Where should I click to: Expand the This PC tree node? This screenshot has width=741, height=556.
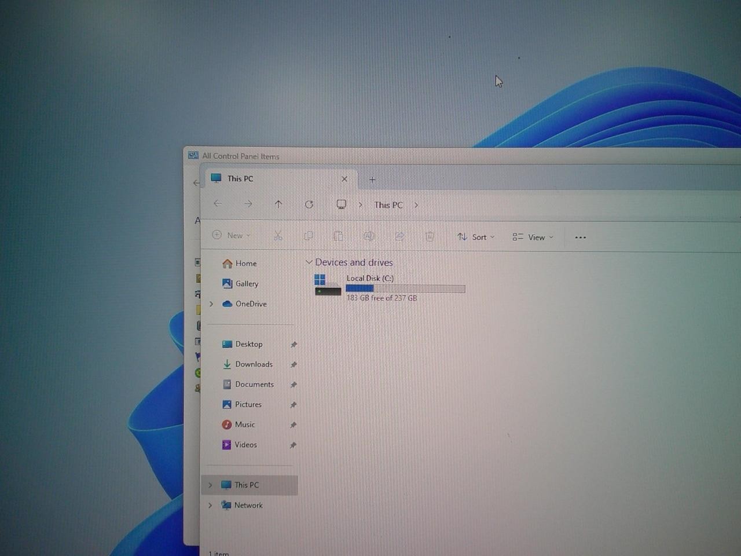[210, 485]
